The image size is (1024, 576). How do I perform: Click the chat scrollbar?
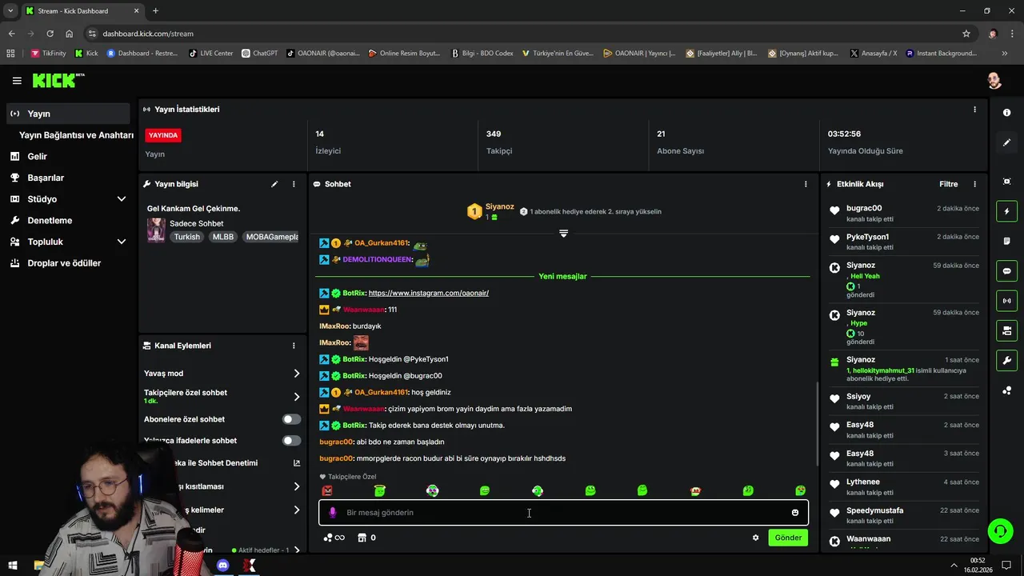[817, 424]
